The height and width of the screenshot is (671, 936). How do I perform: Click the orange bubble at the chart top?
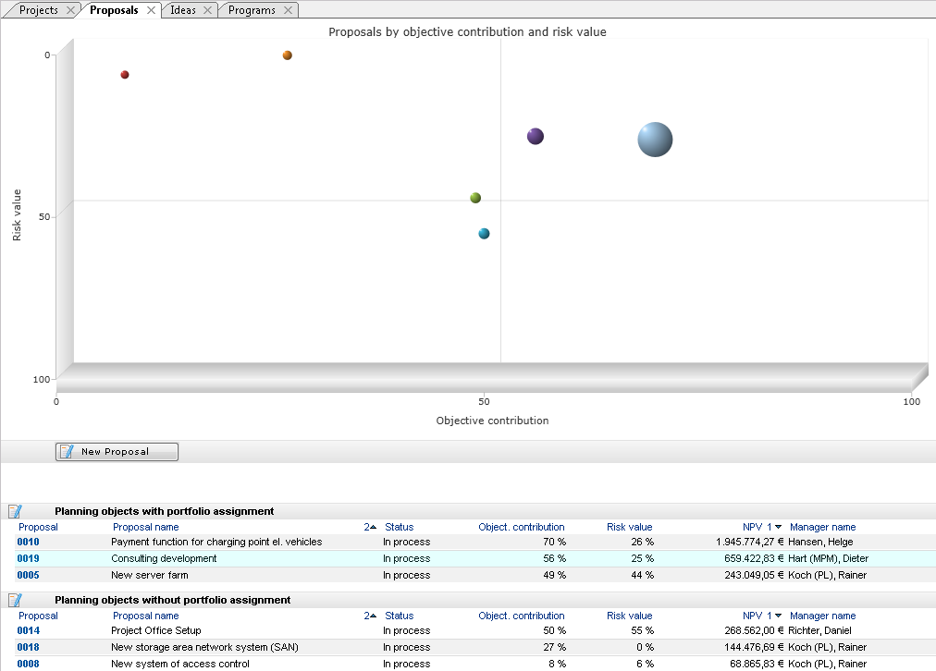click(x=288, y=55)
